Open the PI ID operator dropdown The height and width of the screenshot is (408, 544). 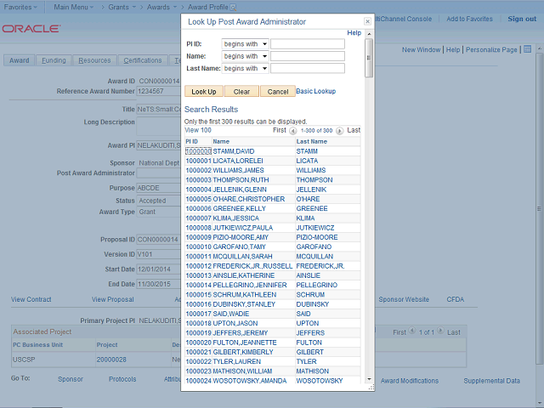pos(245,44)
